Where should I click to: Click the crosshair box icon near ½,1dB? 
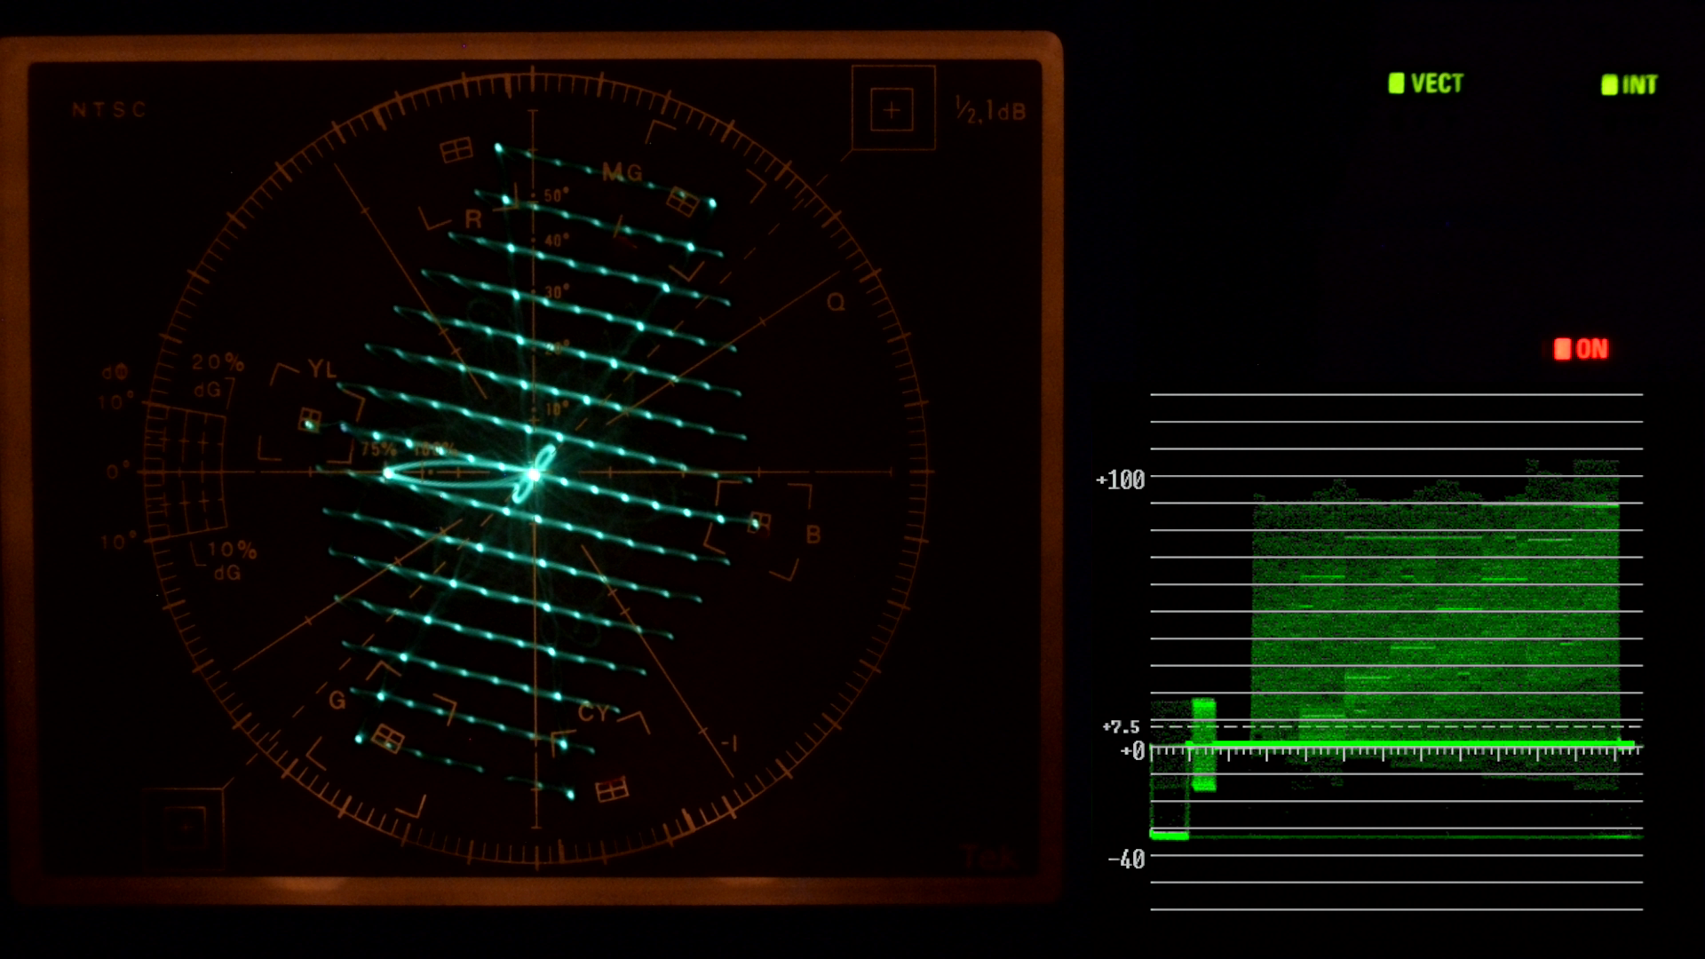pos(892,109)
